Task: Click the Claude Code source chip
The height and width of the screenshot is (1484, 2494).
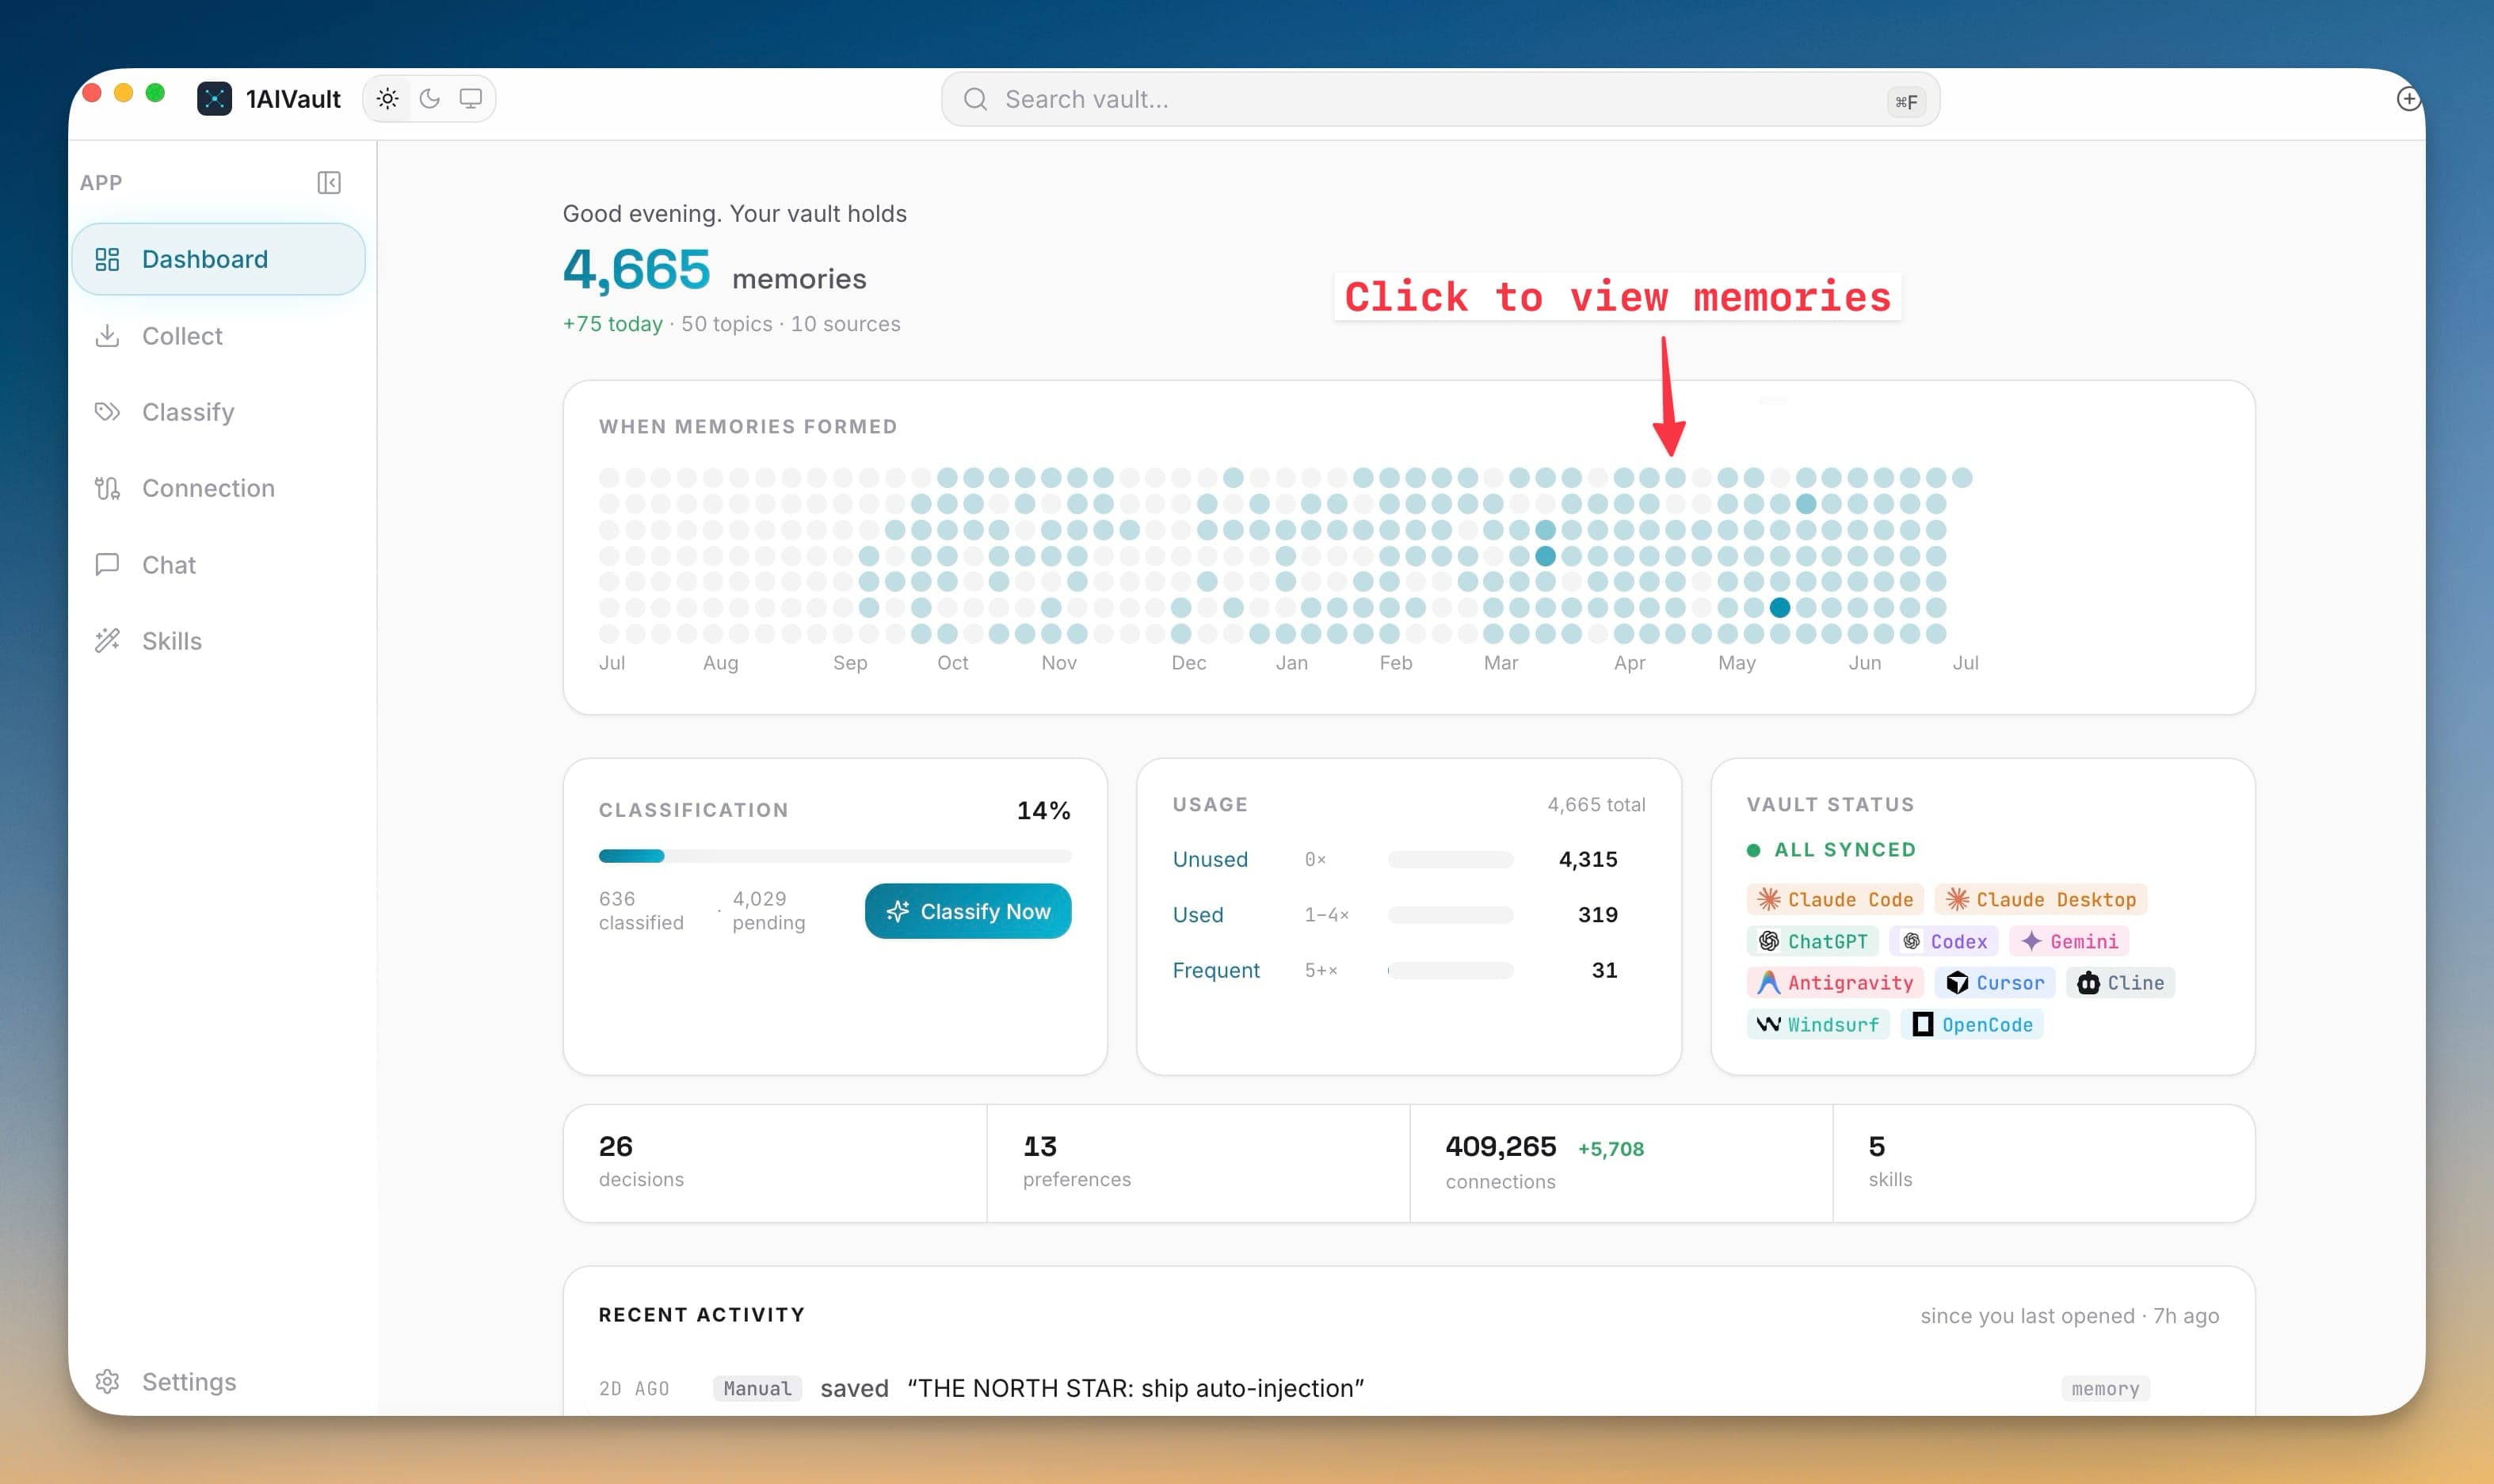Action: coord(1836,899)
